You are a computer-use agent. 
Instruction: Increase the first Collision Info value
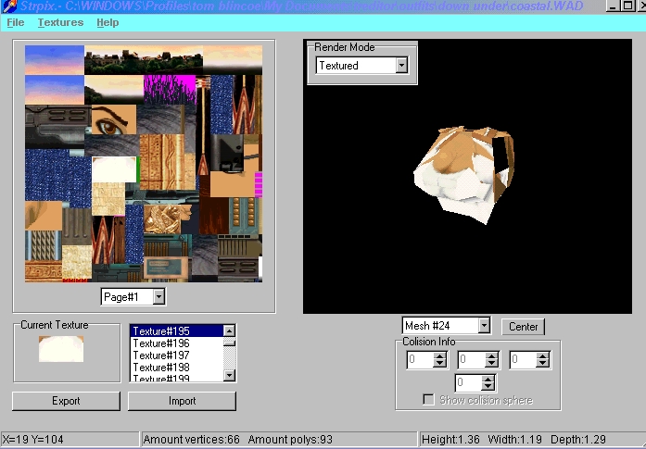(x=439, y=355)
